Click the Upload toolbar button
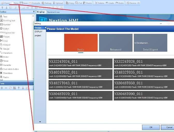 (58, 3)
